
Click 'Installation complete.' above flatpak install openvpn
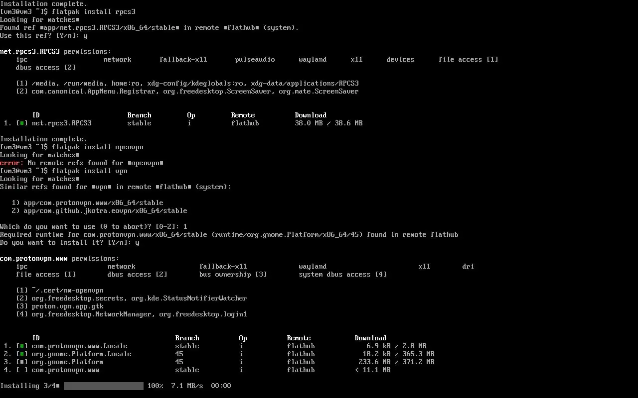44,139
